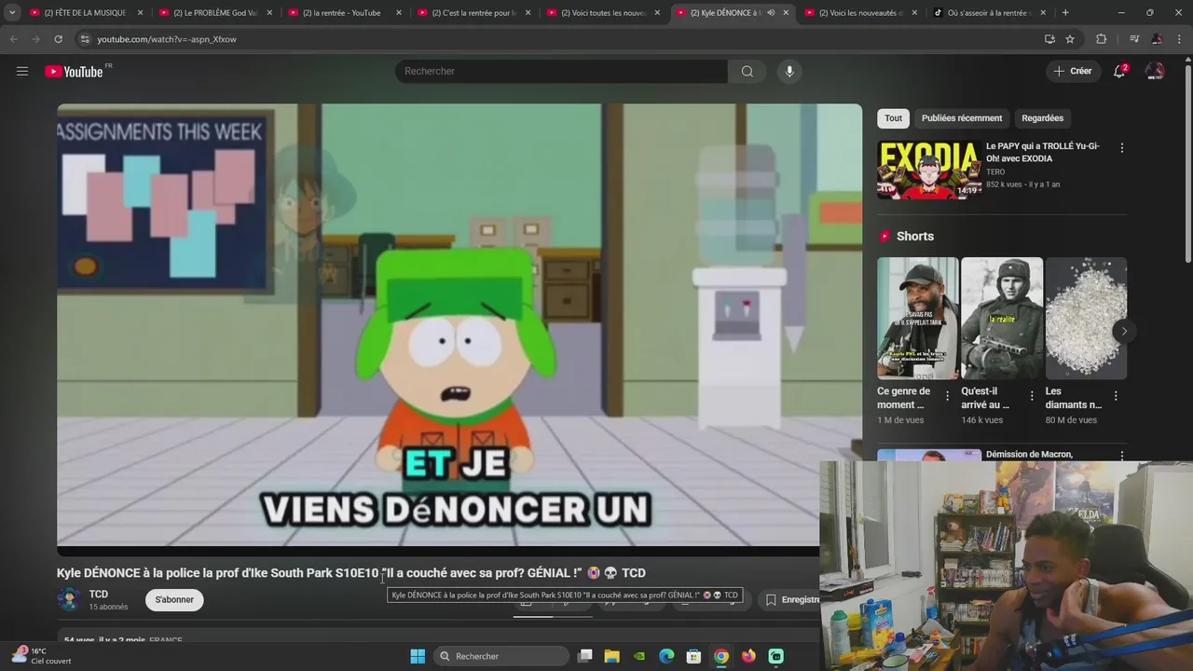
Task: Select the 'Tout' filter chip
Action: pyautogui.click(x=893, y=118)
